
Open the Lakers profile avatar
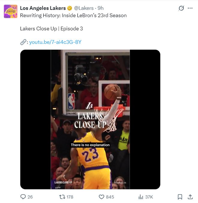point(10,11)
